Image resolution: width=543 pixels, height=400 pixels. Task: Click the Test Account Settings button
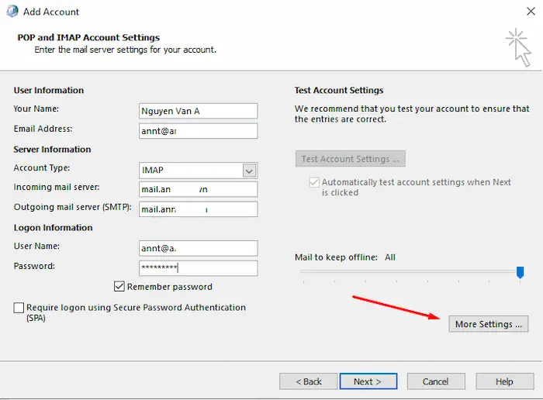350,159
